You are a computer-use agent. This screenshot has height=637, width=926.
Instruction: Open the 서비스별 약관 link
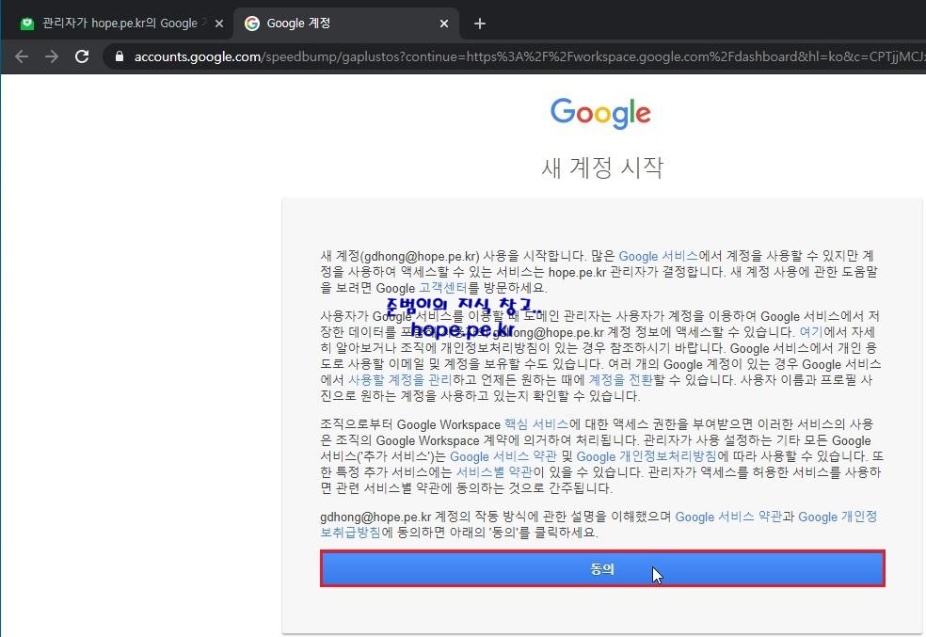494,472
